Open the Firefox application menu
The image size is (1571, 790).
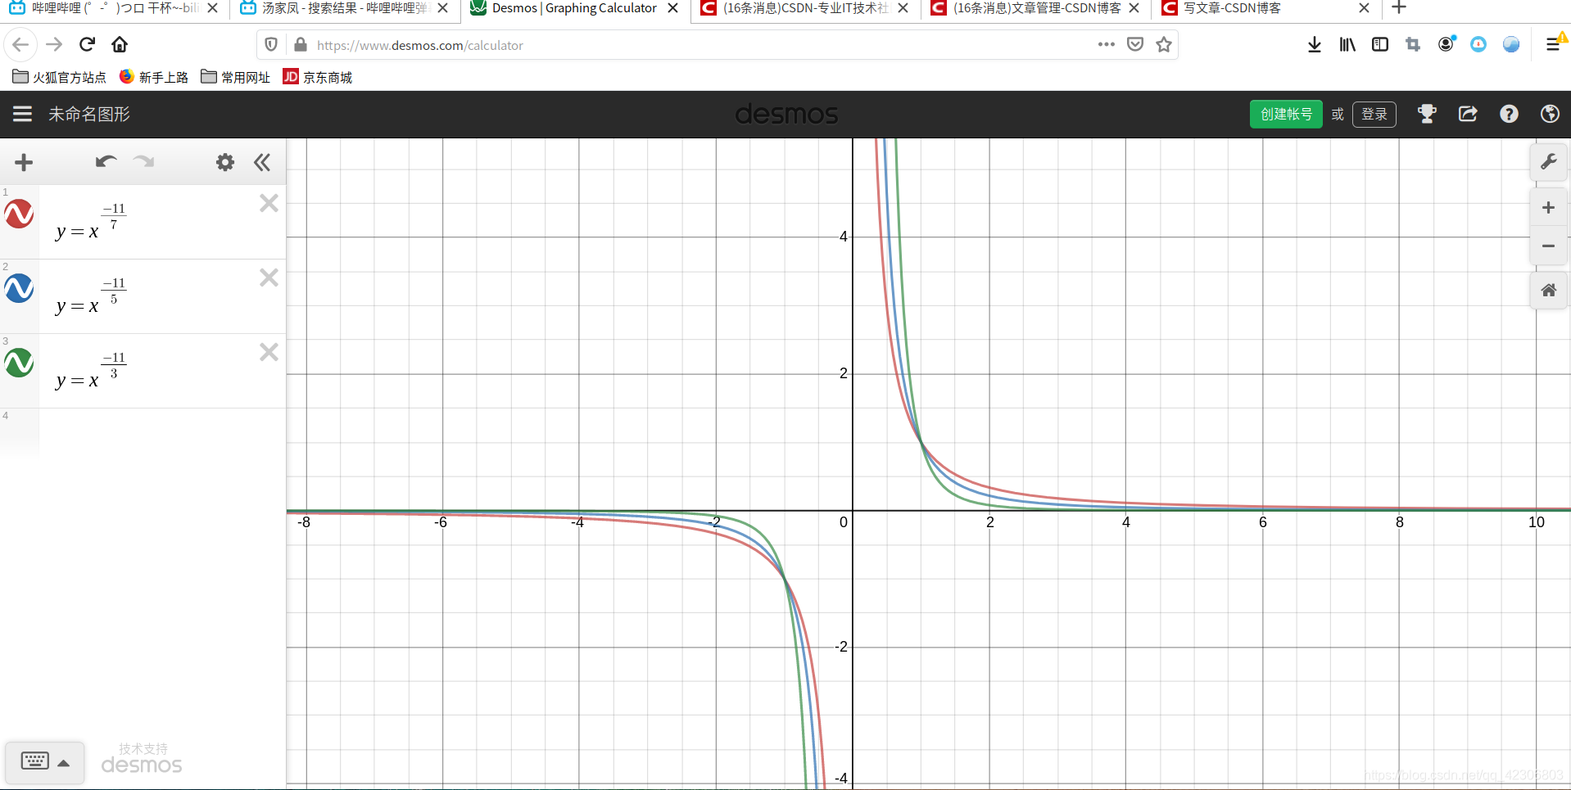click(x=1553, y=44)
